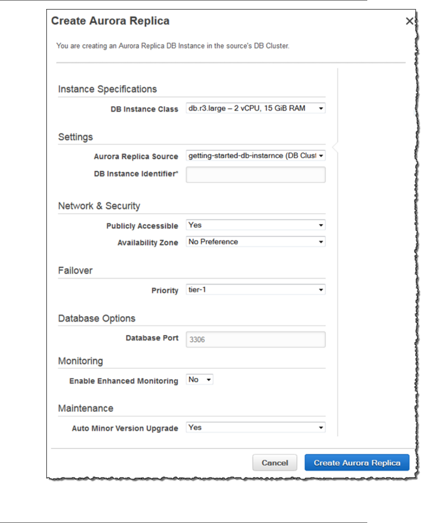Click the Enable Enhanced Monitoring label

[x=124, y=381]
